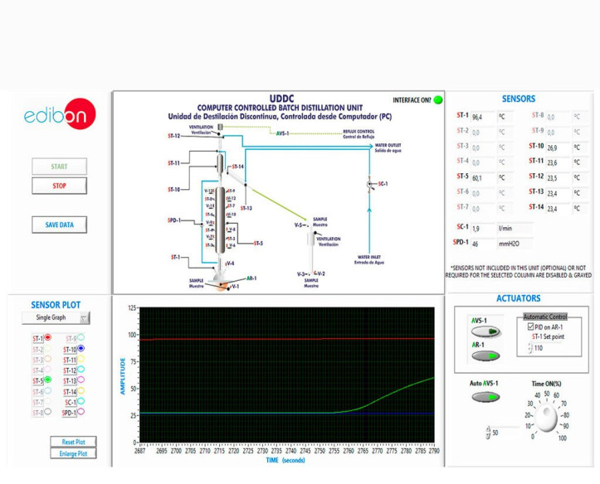This screenshot has height=484, width=600.
Task: Enable the ST-8 plot indicator
Action: tap(47, 412)
